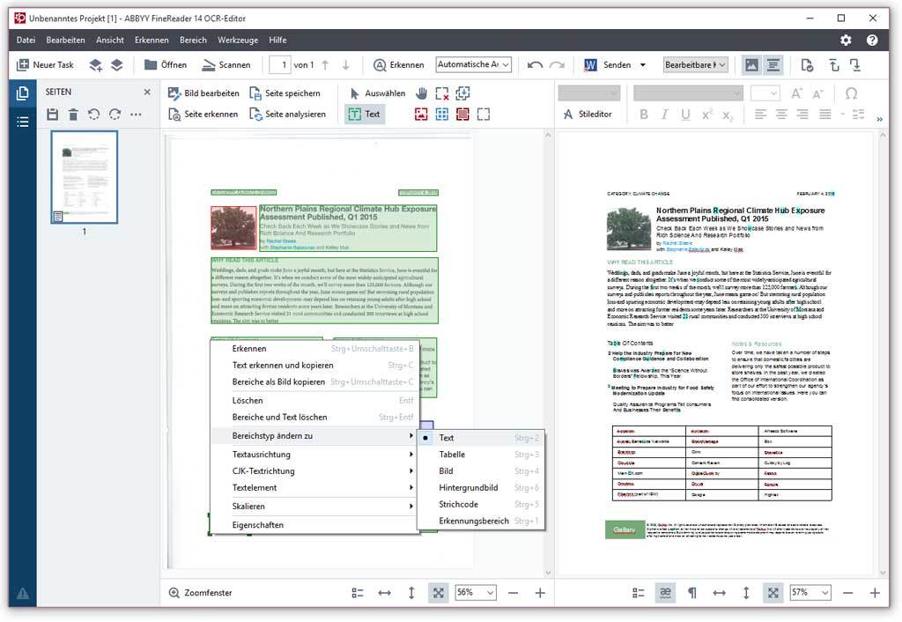
Task: Click the draw picture area icon
Action: (422, 114)
